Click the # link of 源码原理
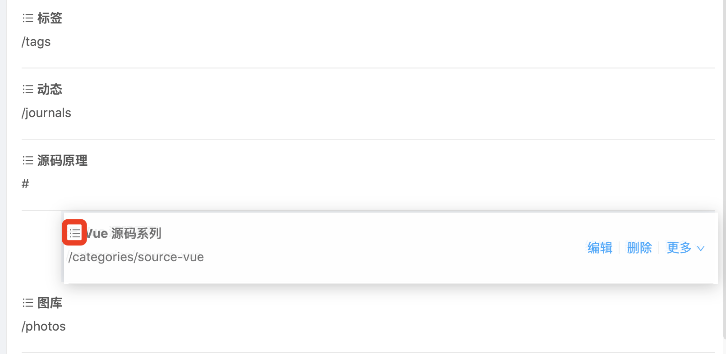This screenshot has width=726, height=354. 25,184
